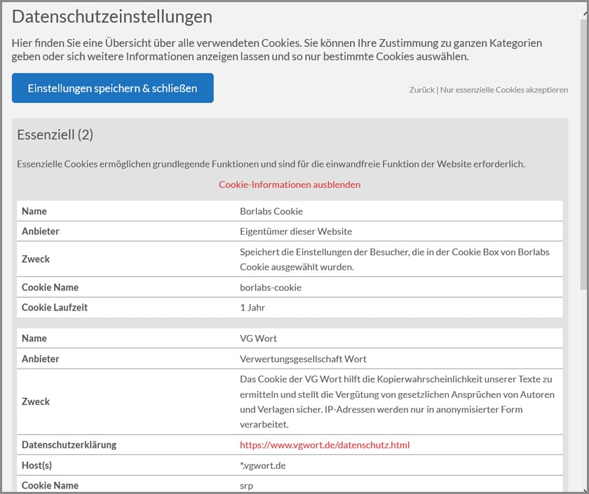Click the 'Cookie Laufzeit' row label

[55, 307]
